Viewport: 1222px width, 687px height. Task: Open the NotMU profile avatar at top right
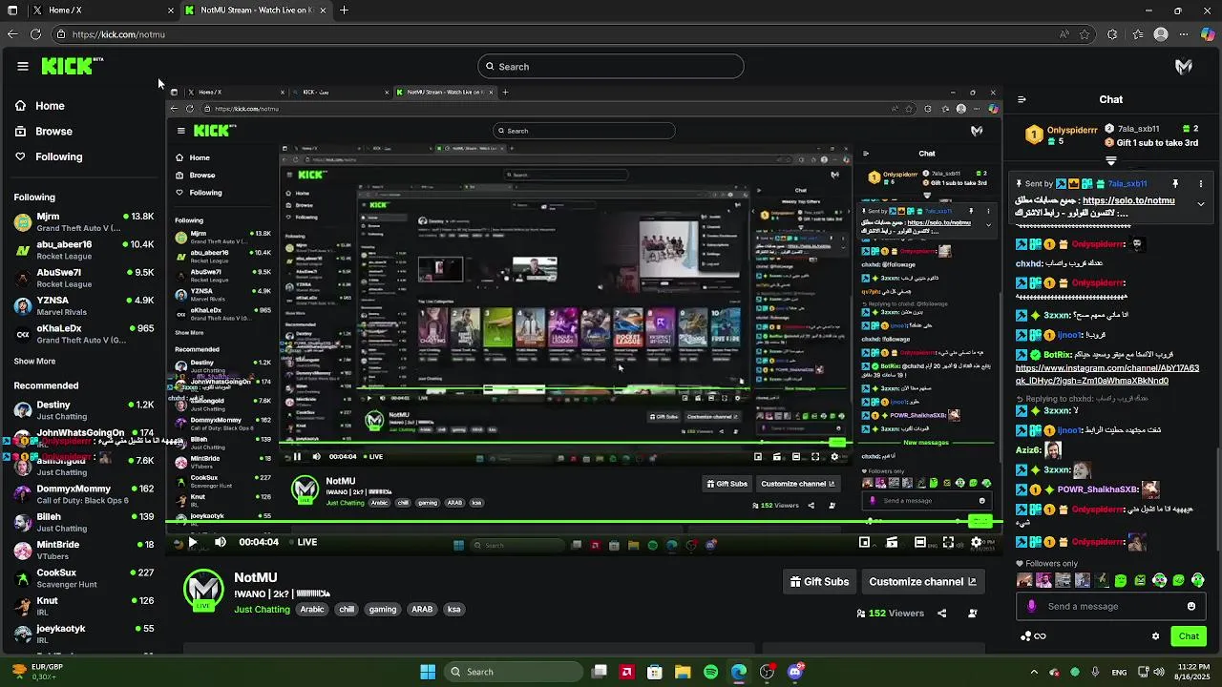click(x=1184, y=66)
